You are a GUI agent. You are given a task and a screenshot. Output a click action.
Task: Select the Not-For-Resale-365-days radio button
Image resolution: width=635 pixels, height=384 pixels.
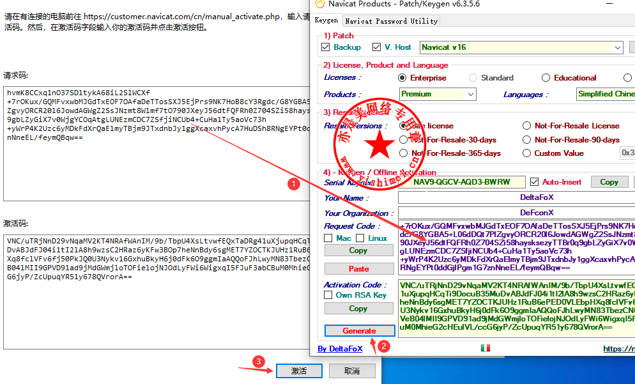pos(403,153)
